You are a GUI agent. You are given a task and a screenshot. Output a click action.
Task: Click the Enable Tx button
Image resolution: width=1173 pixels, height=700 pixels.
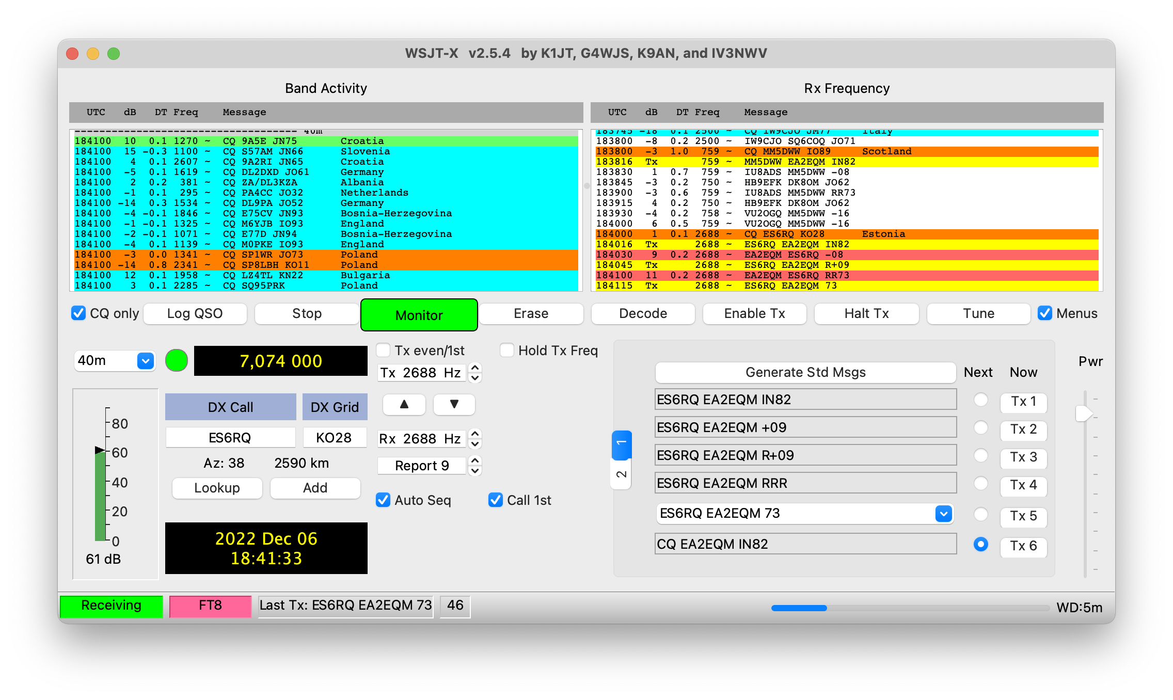coord(754,313)
